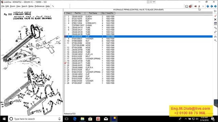
Task: Go to previous page with red arrow
Action: tap(199, 6)
